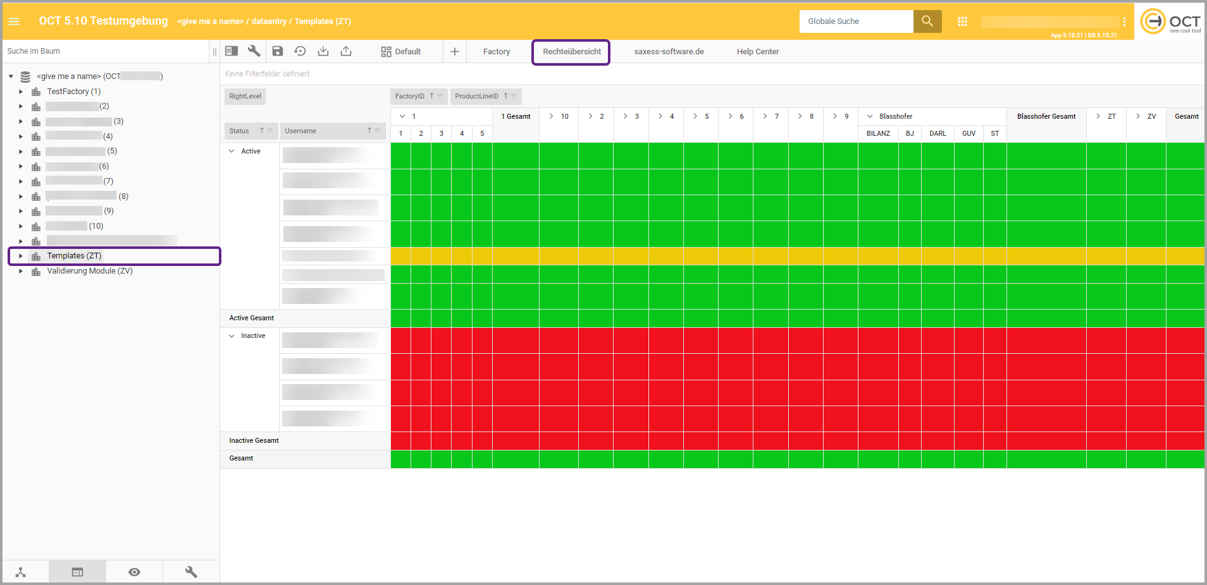The image size is (1207, 585).
Task: Click the ProductLineID field chip
Action: pyautogui.click(x=486, y=96)
